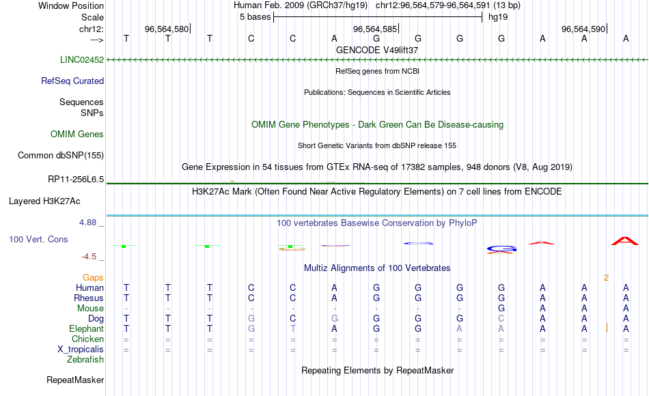Viewport: 649px width, 396px height.
Task: Click the 5 bases scale bar
Action: click(x=378, y=17)
